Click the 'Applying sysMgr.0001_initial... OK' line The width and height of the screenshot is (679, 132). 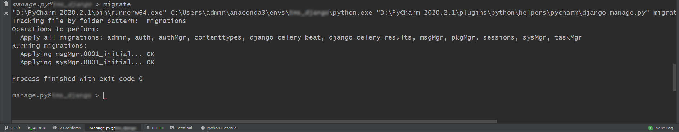[x=87, y=62]
